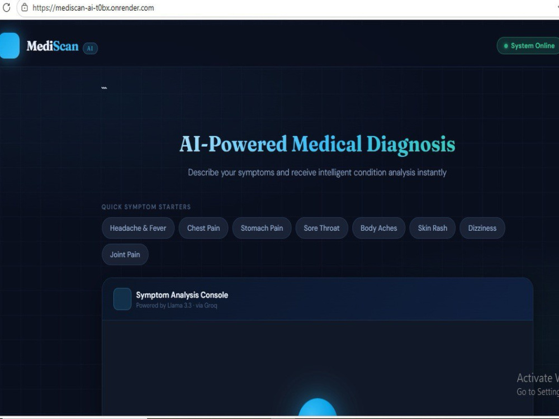The height and width of the screenshot is (419, 559).
Task: Pick the Dizziness symptom chip
Action: click(x=482, y=228)
